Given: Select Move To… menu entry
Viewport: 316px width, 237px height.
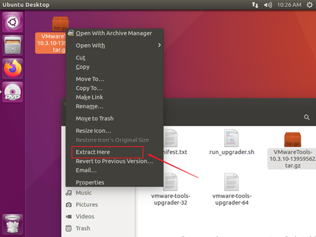Looking at the screenshot, I should 115,79.
